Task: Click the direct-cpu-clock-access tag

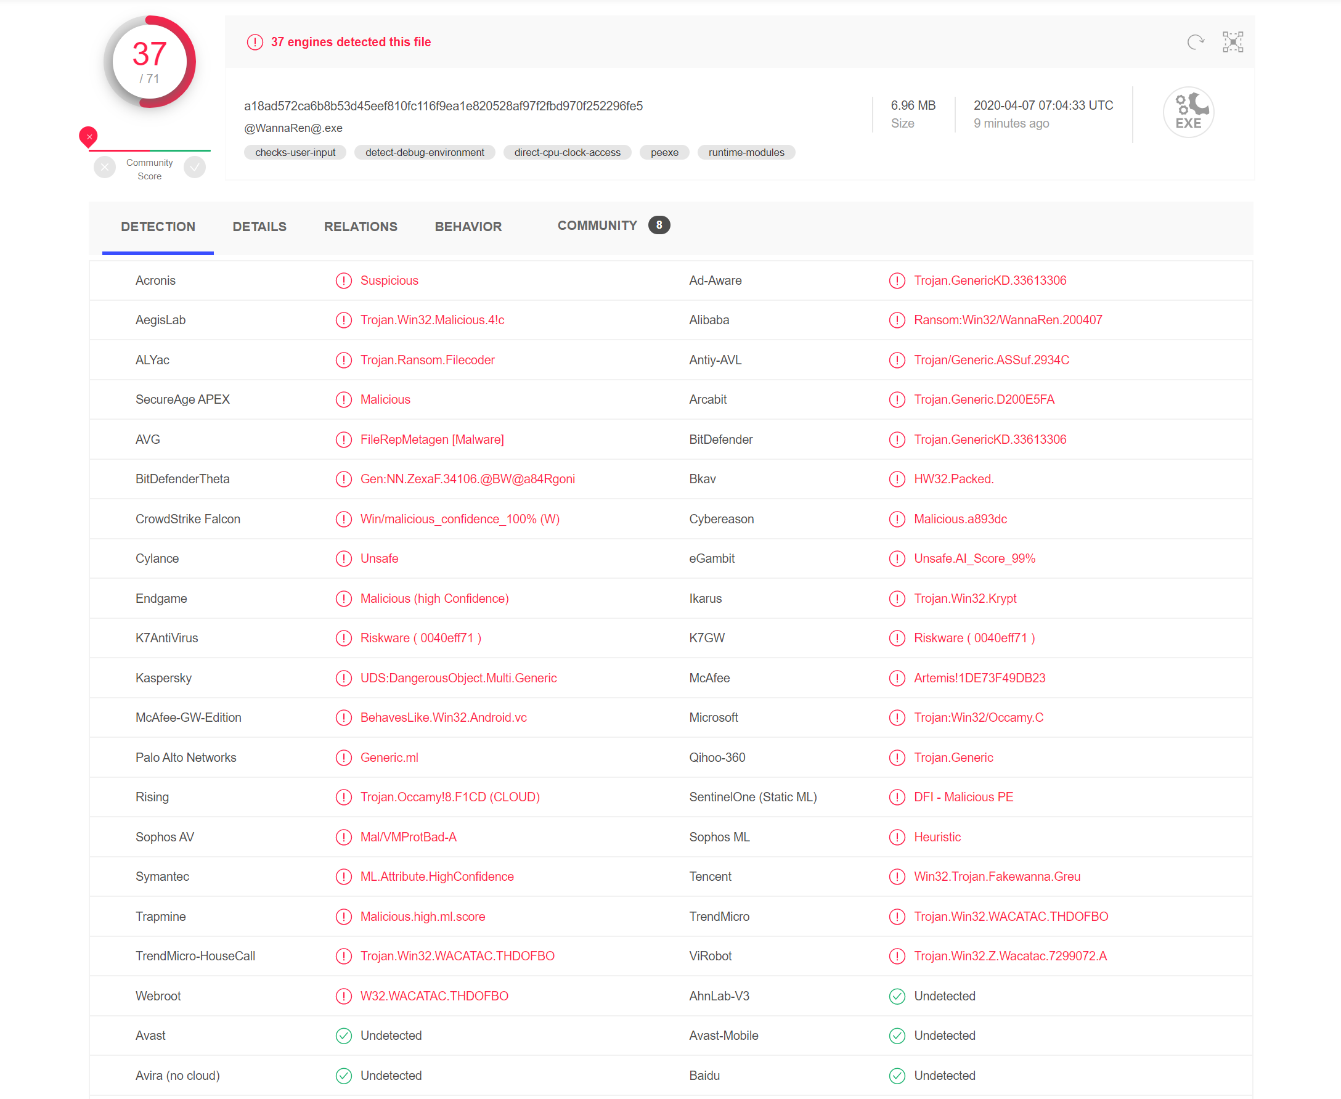Action: (x=567, y=153)
